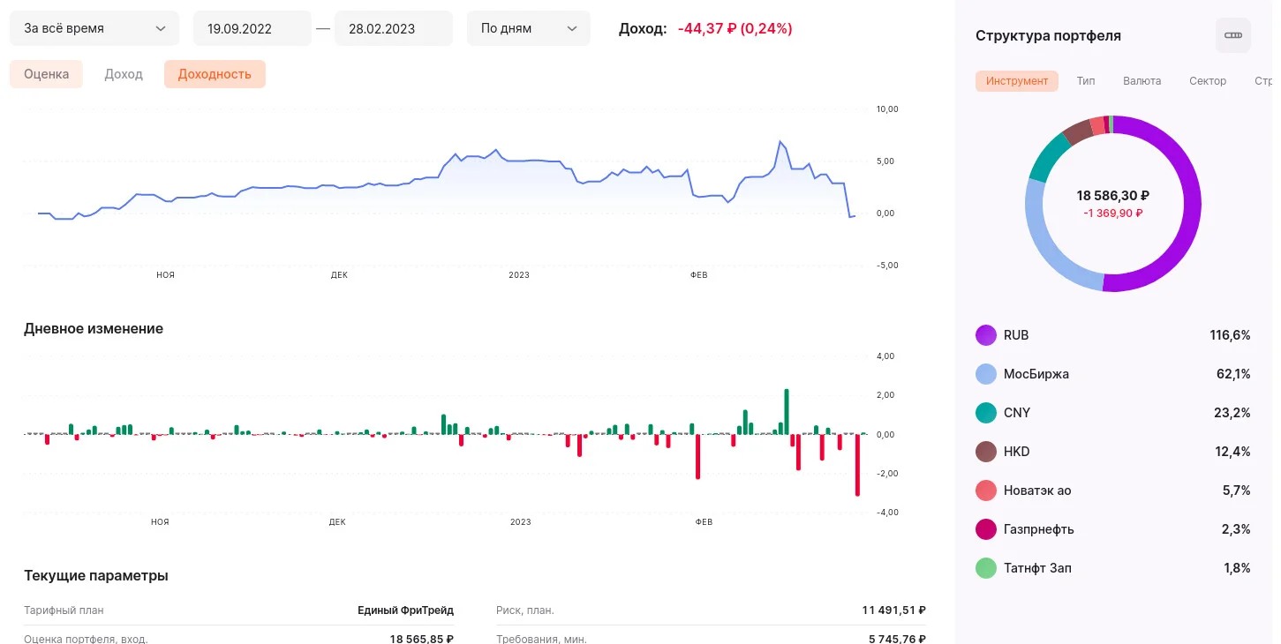Click the 'Новатэк ао' instrument name

(x=1037, y=490)
